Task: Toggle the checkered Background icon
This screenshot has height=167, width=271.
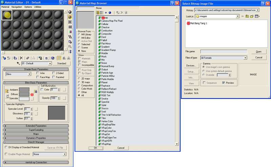Action: point(70,22)
